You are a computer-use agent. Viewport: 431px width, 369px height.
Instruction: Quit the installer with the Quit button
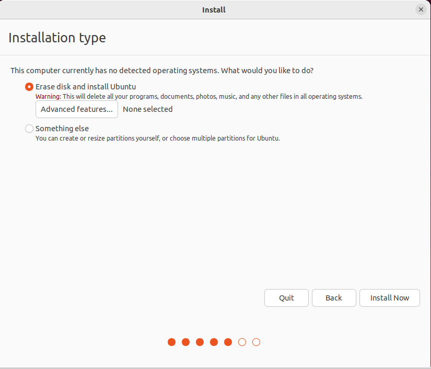(x=286, y=298)
